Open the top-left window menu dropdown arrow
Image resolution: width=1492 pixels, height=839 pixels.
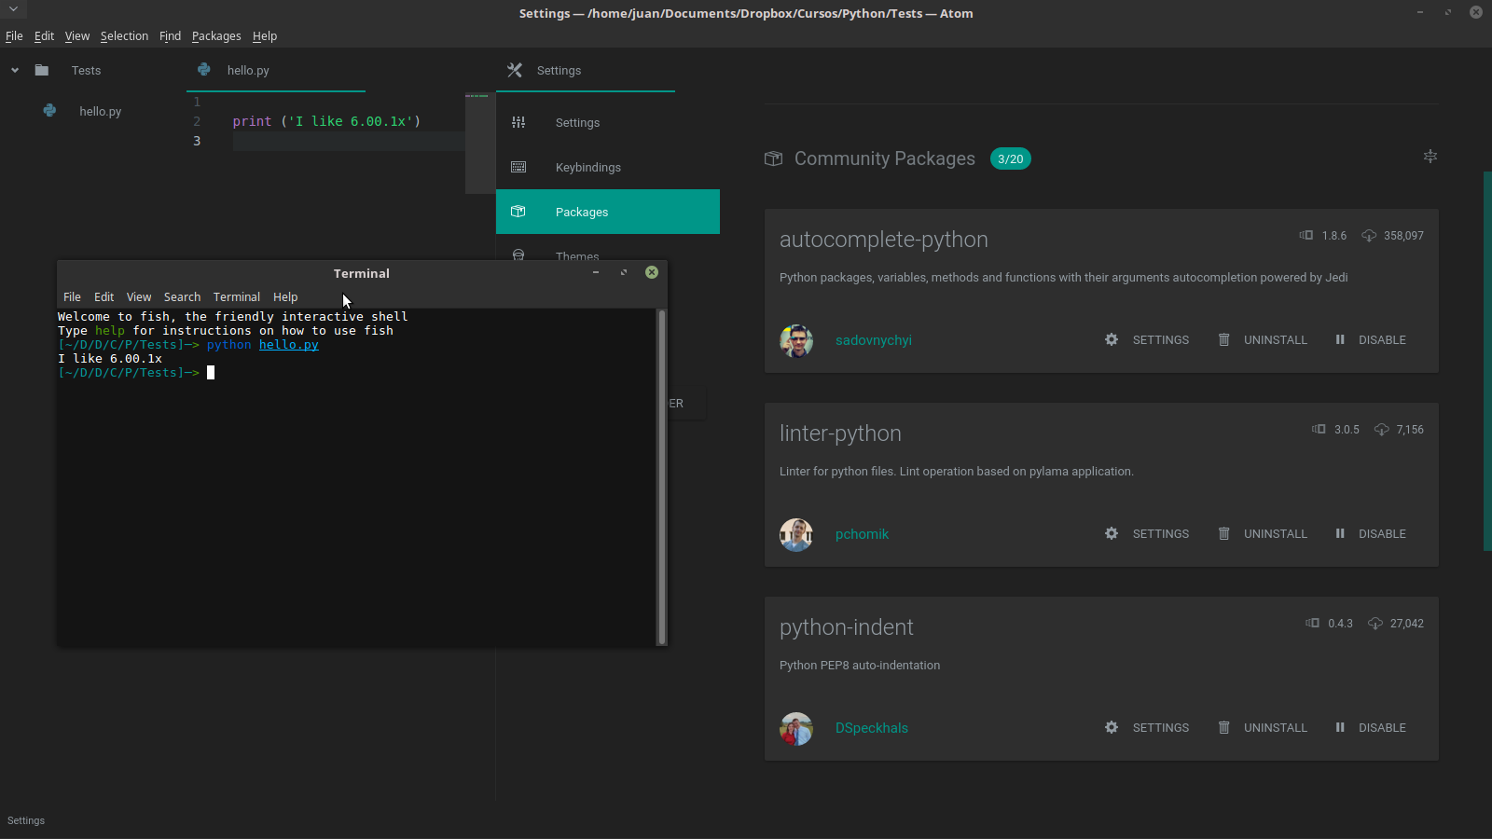click(13, 9)
